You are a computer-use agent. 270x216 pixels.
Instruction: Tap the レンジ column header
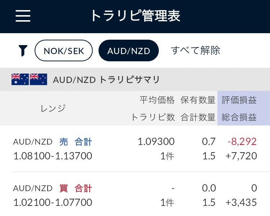54,108
